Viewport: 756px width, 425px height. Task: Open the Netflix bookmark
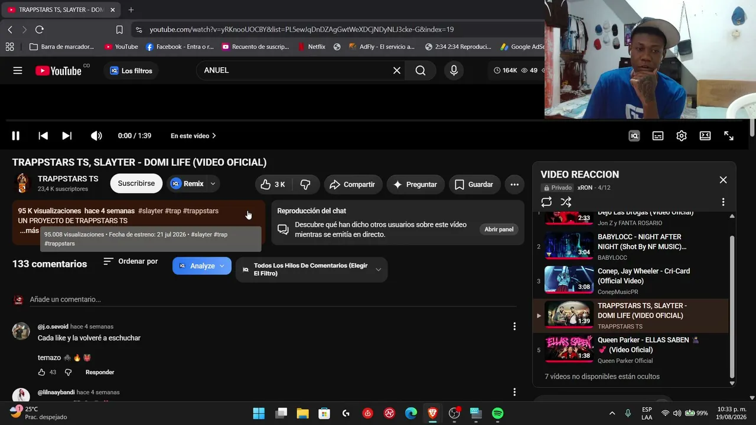(x=311, y=47)
